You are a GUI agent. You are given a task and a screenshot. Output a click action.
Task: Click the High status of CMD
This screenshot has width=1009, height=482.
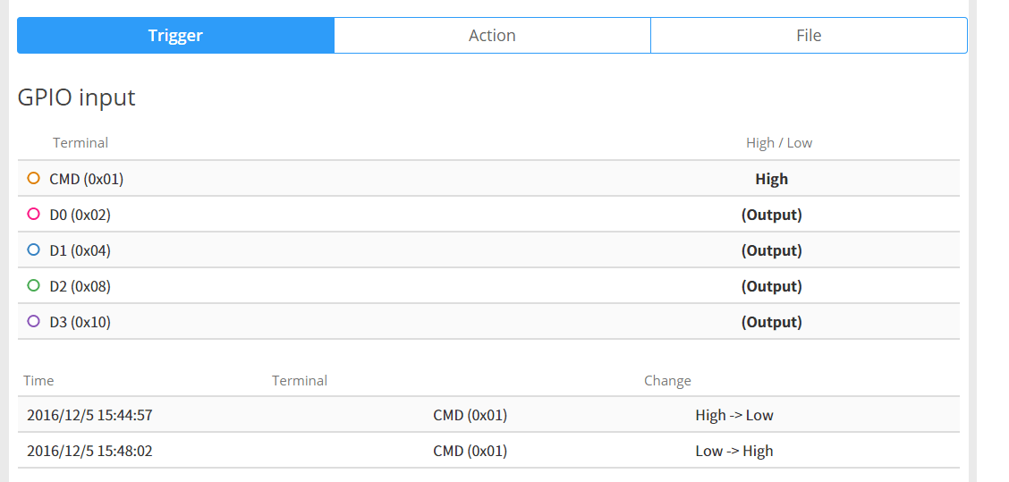(771, 179)
